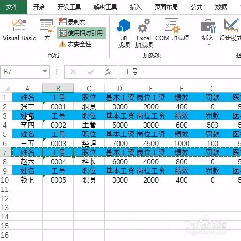Open the 加载项 add-ins store icon
The height and width of the screenshot is (241, 241).
coord(123,33)
